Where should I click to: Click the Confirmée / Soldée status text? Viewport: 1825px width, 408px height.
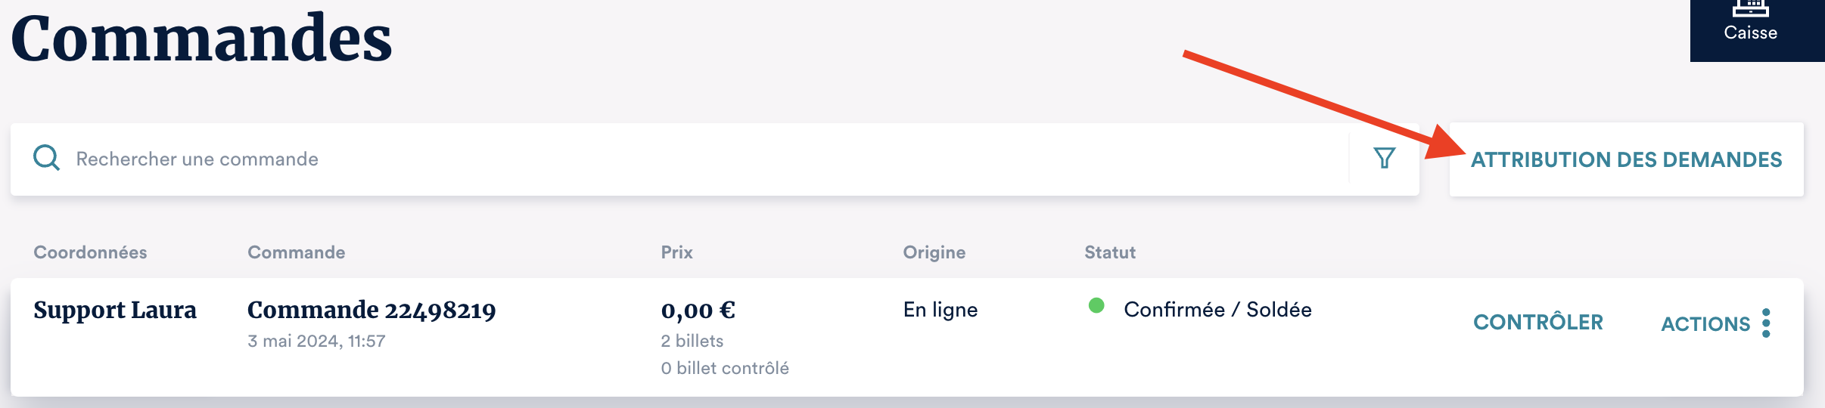tap(1217, 309)
